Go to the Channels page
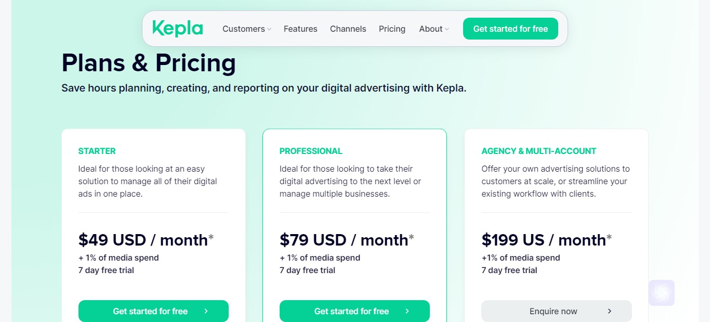This screenshot has width=710, height=322. (x=348, y=29)
